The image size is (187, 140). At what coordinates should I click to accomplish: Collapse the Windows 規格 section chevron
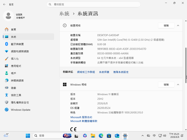point(178,85)
